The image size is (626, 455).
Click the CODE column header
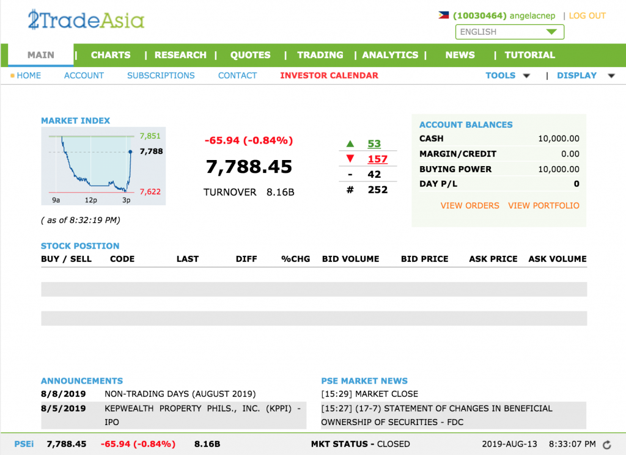coord(122,259)
